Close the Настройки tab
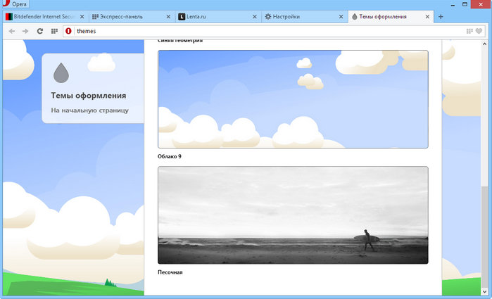The width and height of the screenshot is (492, 299). pos(341,17)
